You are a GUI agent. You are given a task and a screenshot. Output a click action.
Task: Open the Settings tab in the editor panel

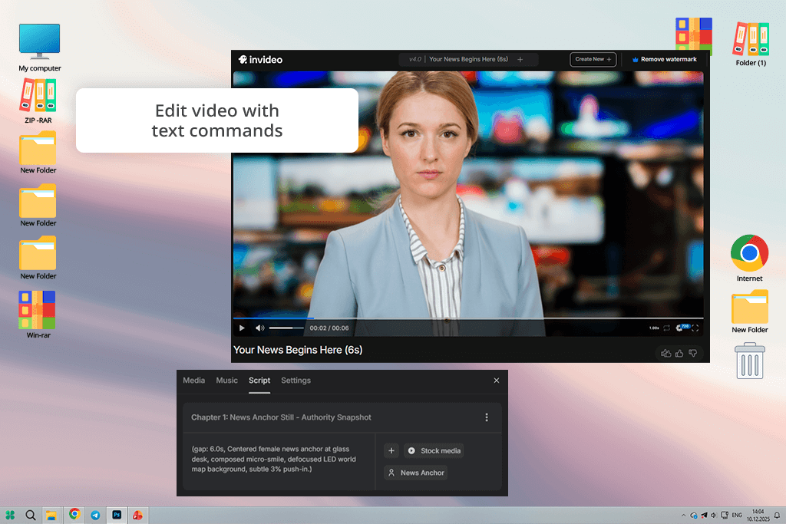(296, 381)
